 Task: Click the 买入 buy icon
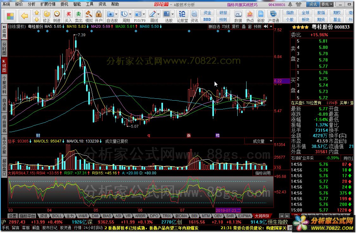[68, 16]
